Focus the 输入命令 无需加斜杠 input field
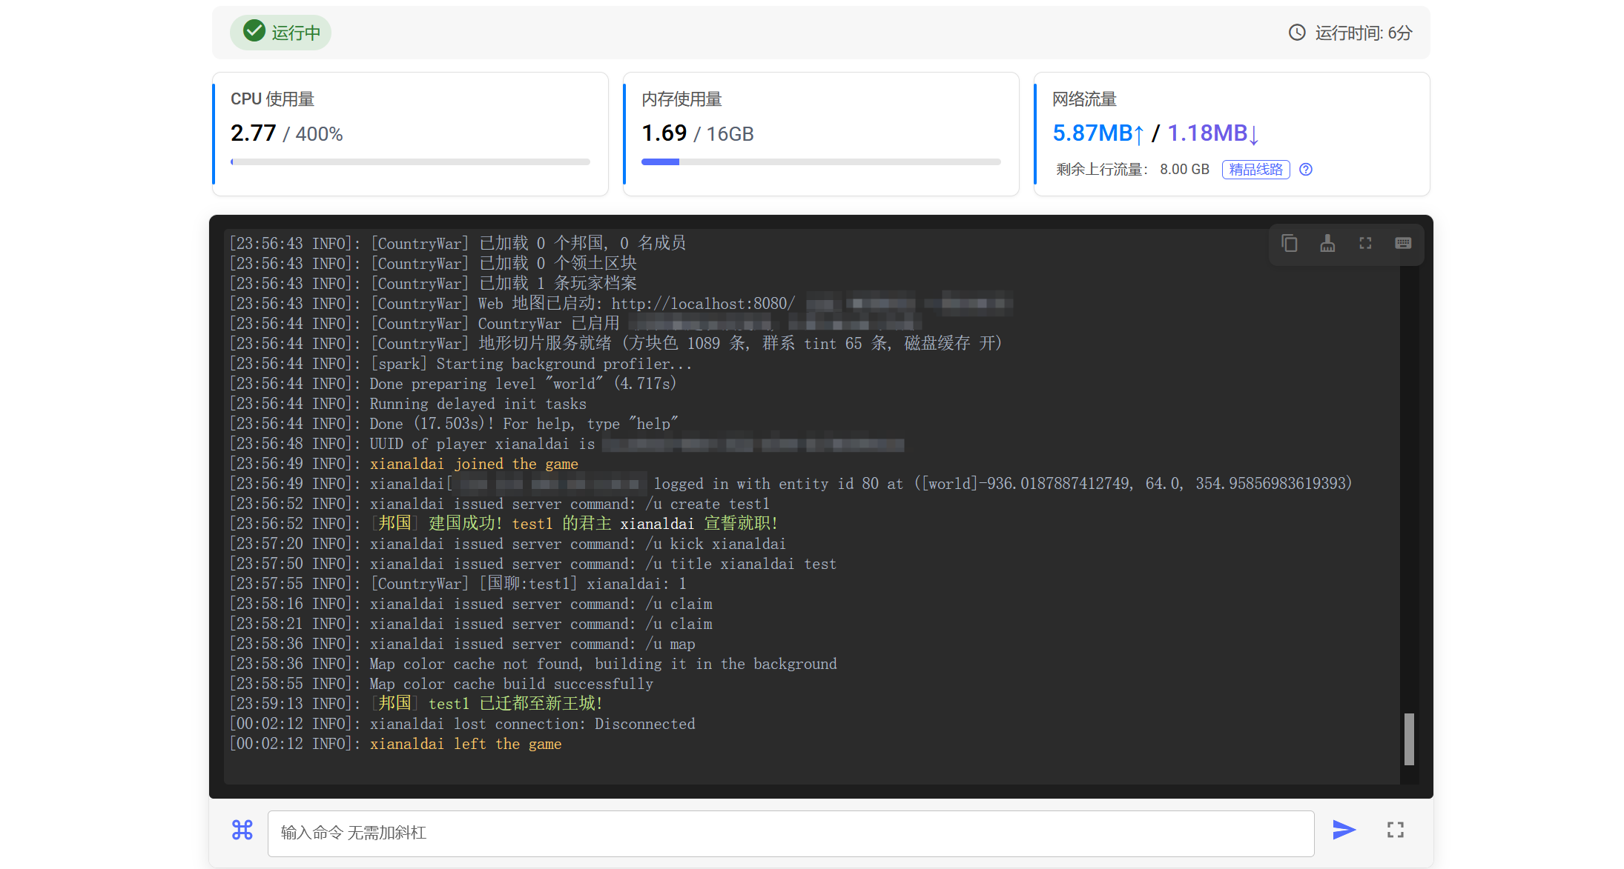1624x869 pixels. [790, 833]
